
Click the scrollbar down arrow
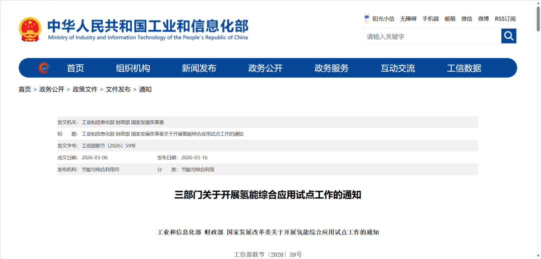537,255
